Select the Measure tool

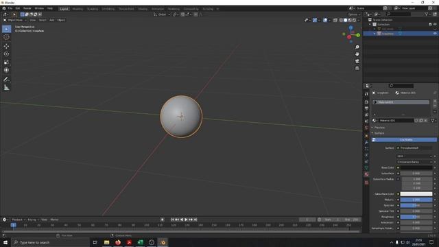(x=6, y=88)
